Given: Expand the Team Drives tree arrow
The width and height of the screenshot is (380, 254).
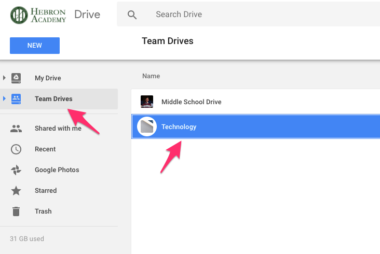Looking at the screenshot, I should (x=4, y=98).
